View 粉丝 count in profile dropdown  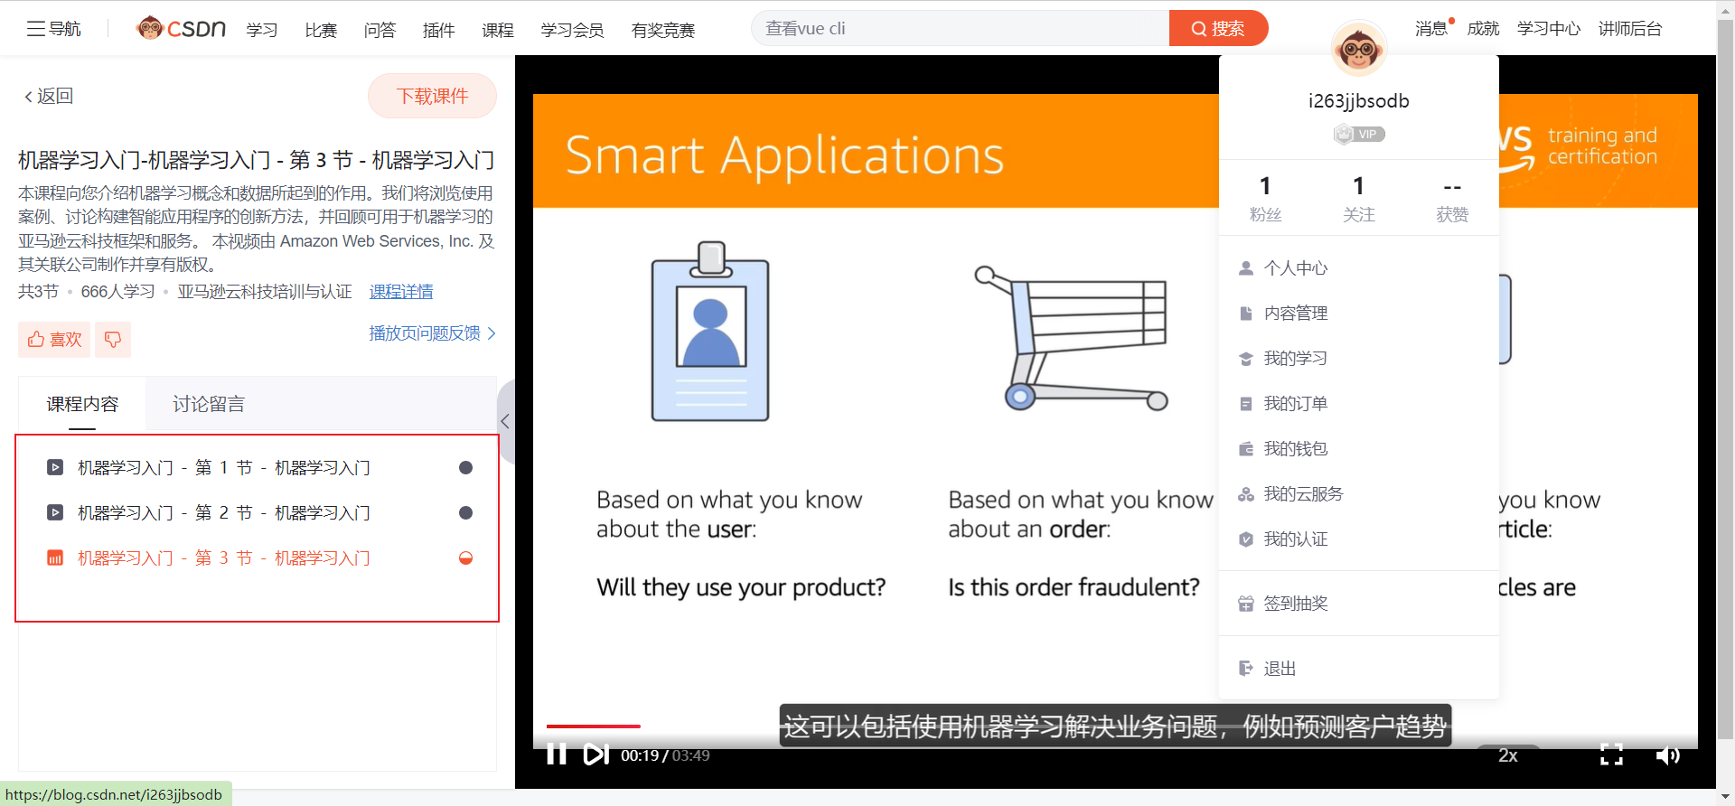pos(1265,198)
